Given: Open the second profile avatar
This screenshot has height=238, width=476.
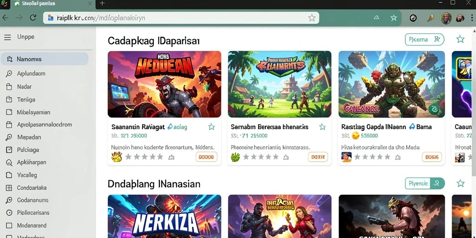Looking at the screenshot, I should 460,18.
